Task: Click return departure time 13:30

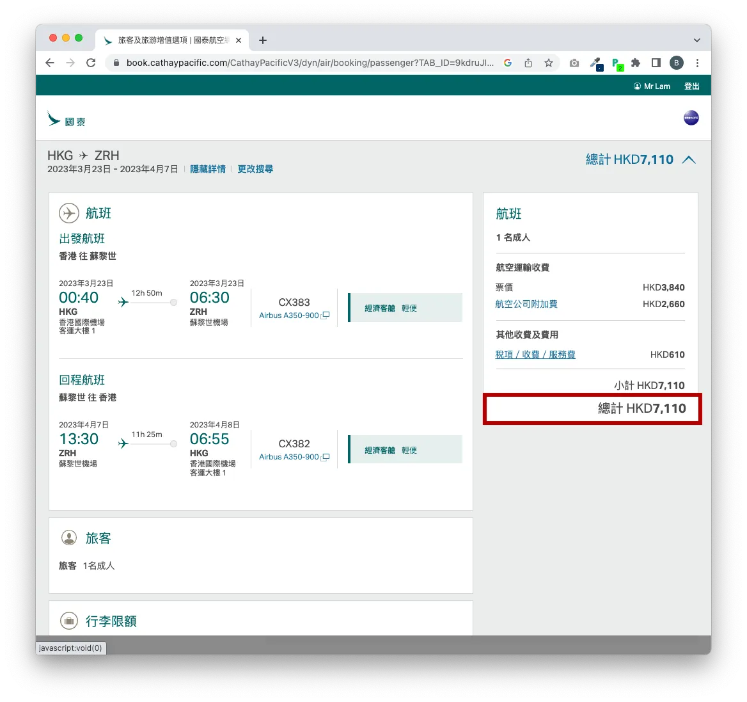Action: [x=79, y=439]
